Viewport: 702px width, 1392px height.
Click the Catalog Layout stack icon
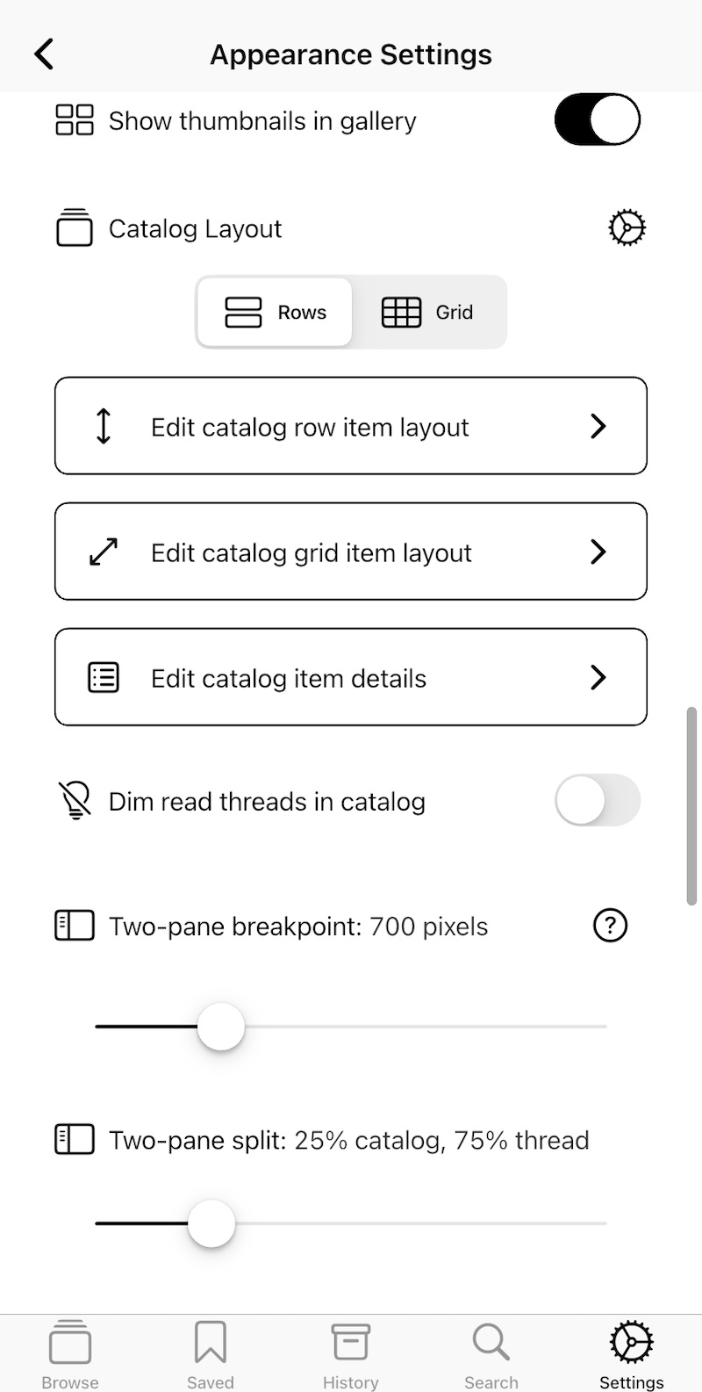[x=75, y=228]
